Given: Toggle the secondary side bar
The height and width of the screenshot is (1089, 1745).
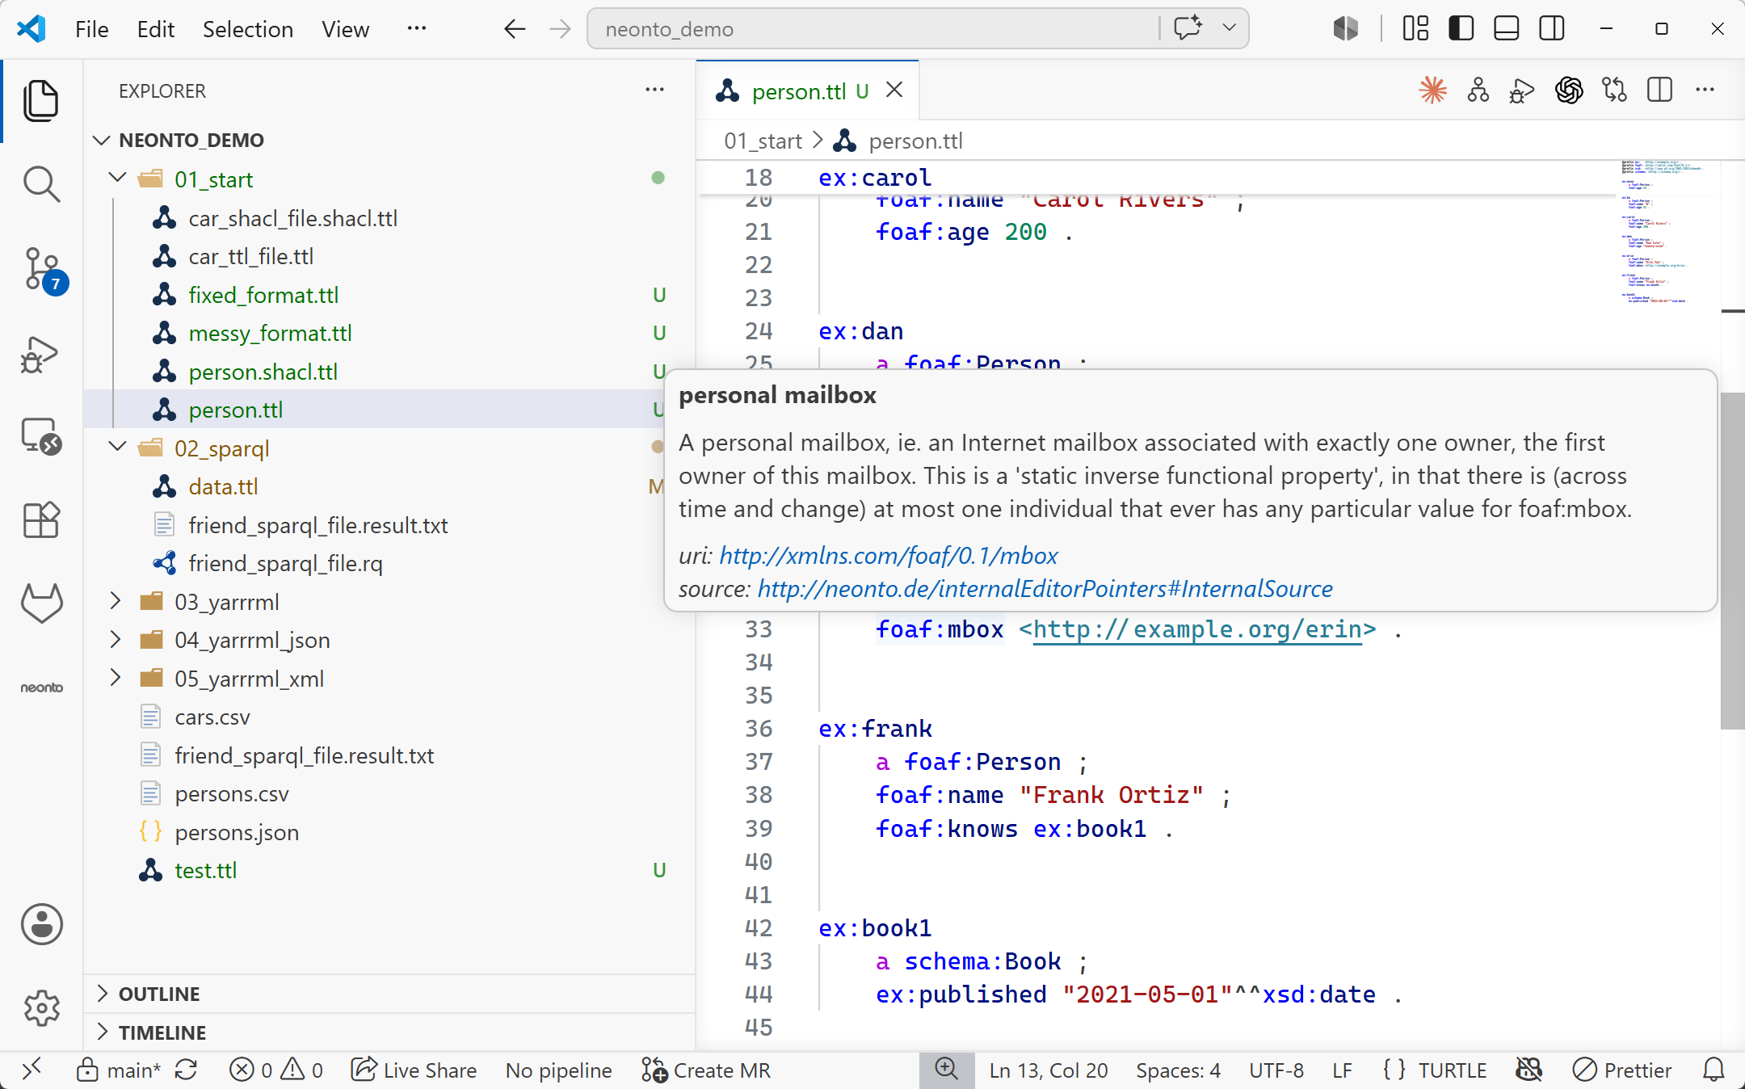Looking at the screenshot, I should pyautogui.click(x=1551, y=28).
